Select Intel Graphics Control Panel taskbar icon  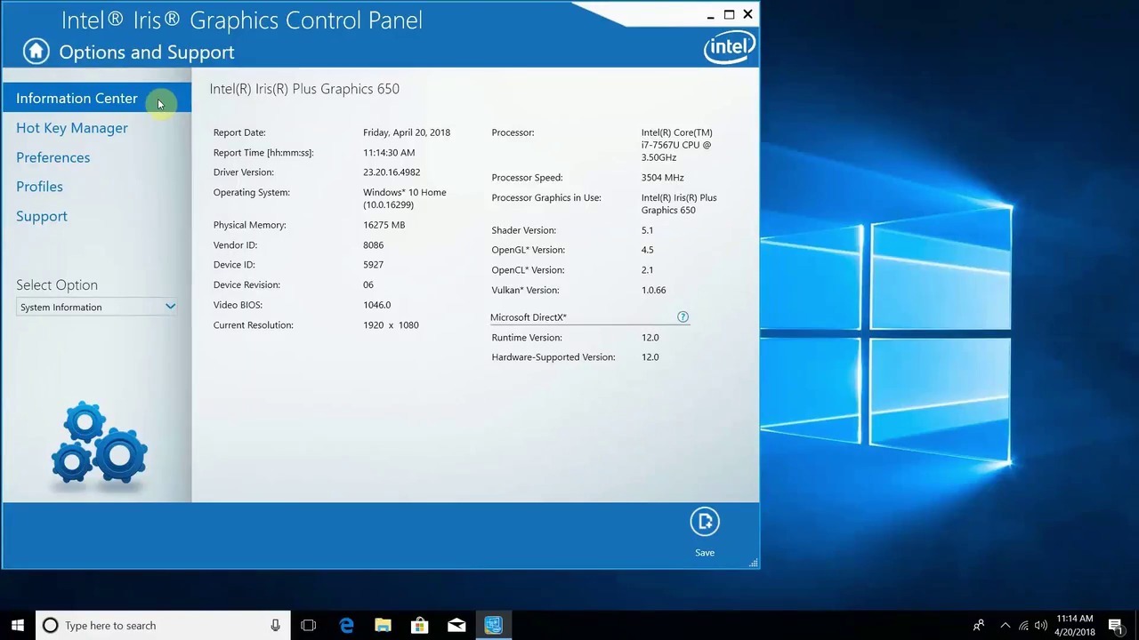click(x=493, y=625)
